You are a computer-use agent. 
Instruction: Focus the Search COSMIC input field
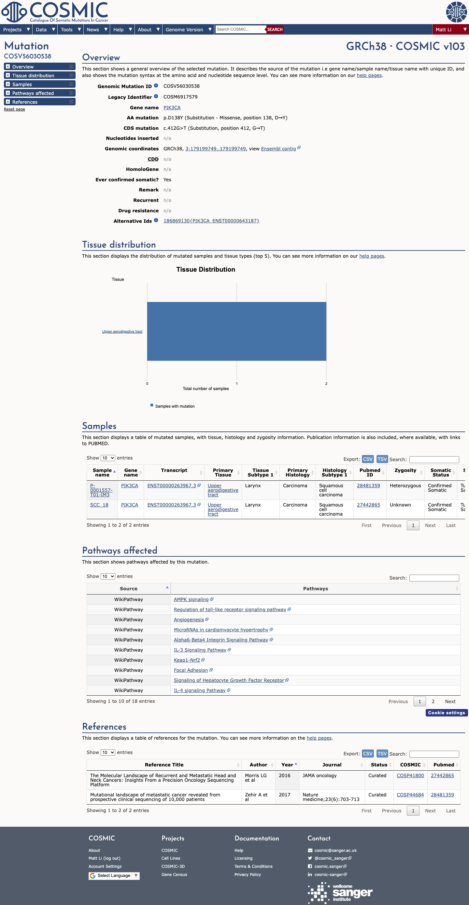(x=240, y=29)
